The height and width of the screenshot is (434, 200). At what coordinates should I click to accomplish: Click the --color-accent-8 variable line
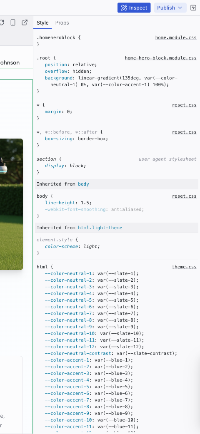click(89, 407)
